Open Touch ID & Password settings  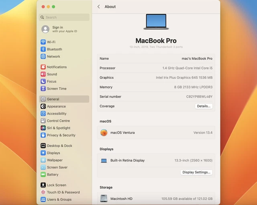[63, 193]
